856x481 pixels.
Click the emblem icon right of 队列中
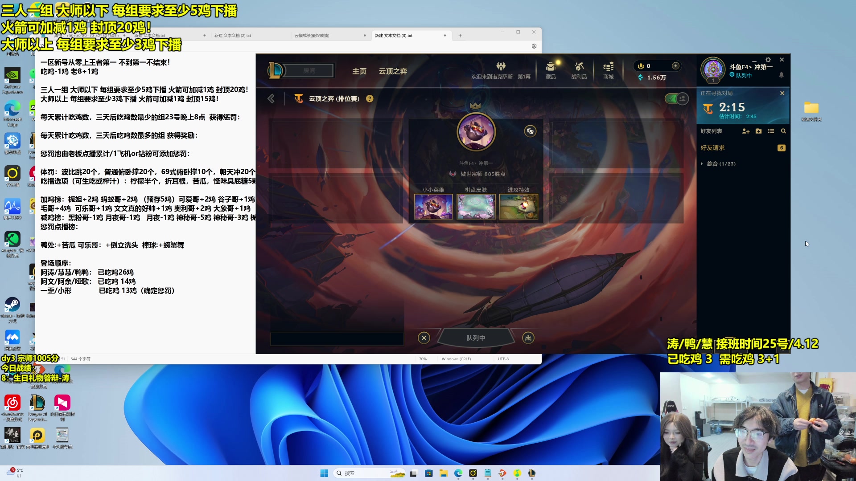[528, 338]
